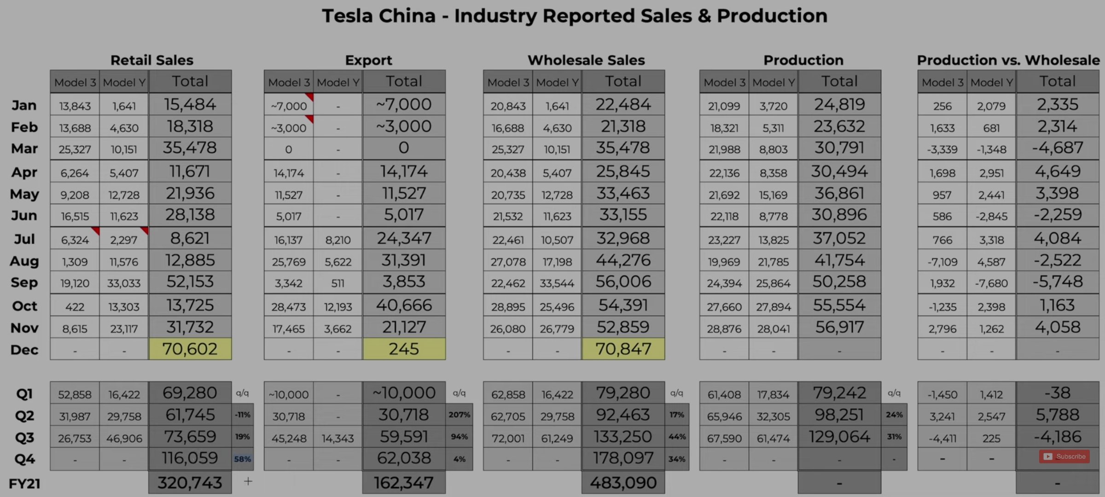Select the Q2 Production vs. Wholesale 5,788 cell
This screenshot has width=1105, height=497.
[1057, 415]
